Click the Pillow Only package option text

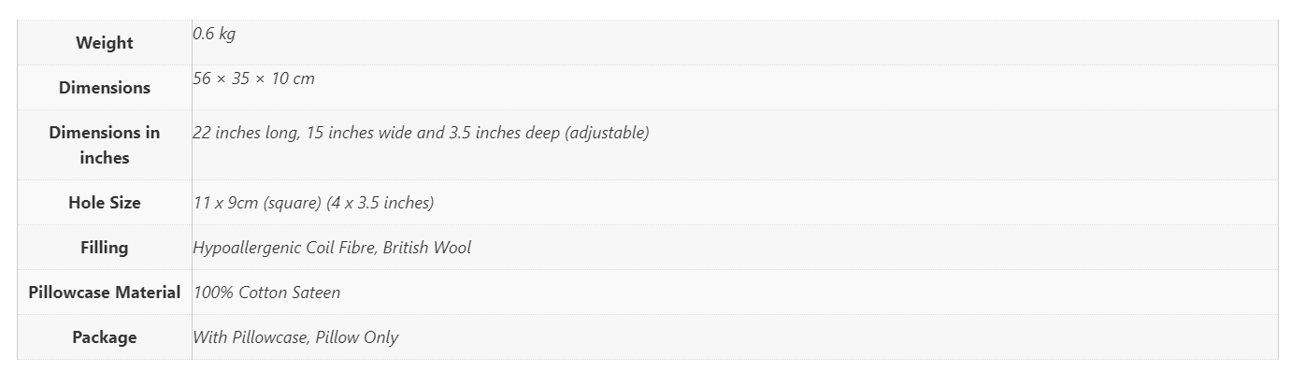[357, 337]
